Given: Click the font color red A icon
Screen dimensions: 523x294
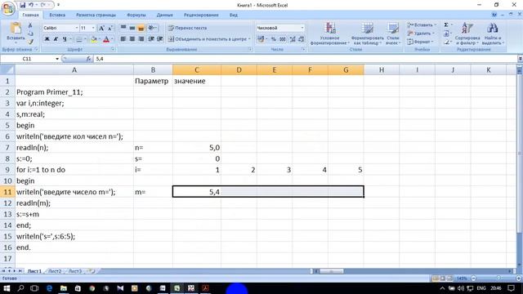Looking at the screenshot, I should (106, 39).
